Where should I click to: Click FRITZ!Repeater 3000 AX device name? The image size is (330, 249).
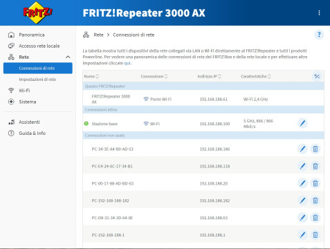(111, 99)
